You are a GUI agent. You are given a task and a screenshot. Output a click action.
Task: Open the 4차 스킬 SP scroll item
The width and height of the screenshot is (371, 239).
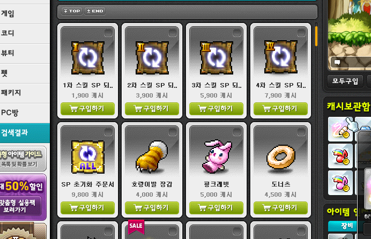tap(280, 57)
